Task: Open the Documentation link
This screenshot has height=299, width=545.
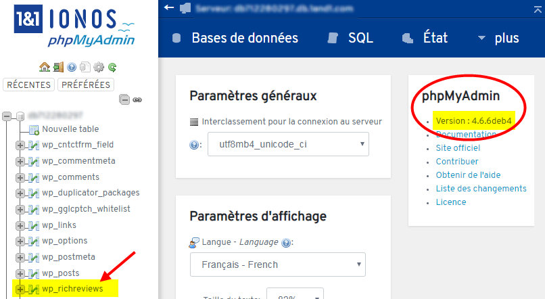Action: pyautogui.click(x=466, y=134)
